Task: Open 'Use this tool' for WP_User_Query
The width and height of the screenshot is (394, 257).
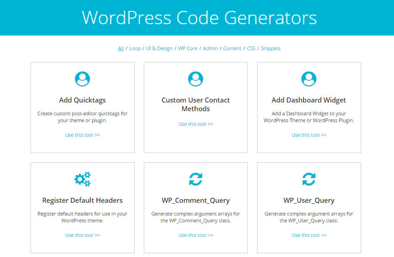Action: [x=309, y=235]
